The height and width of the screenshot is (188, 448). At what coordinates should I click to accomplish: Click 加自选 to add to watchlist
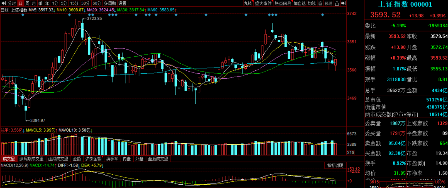tap(300, 3)
